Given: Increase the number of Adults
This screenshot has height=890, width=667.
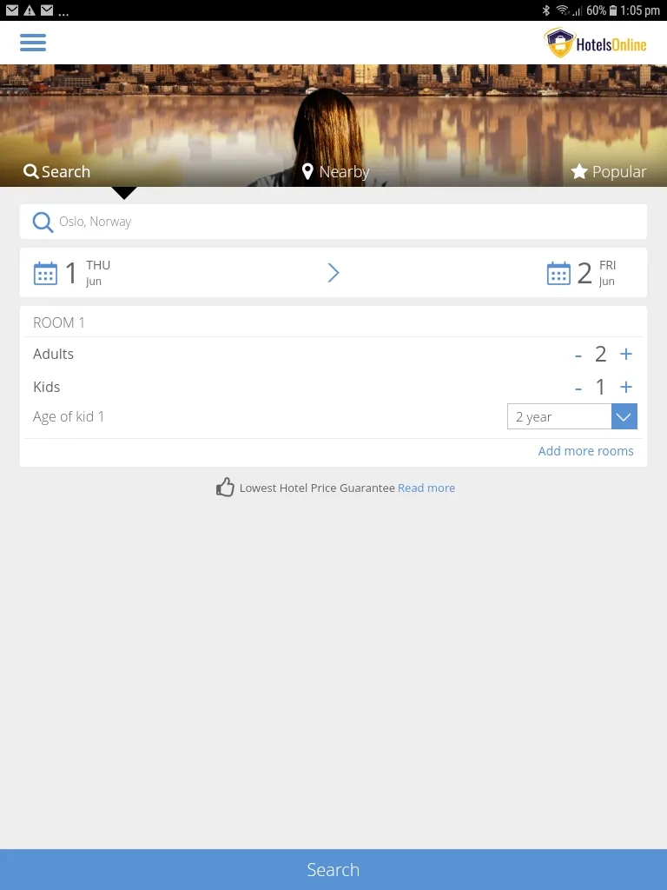Looking at the screenshot, I should click(626, 354).
